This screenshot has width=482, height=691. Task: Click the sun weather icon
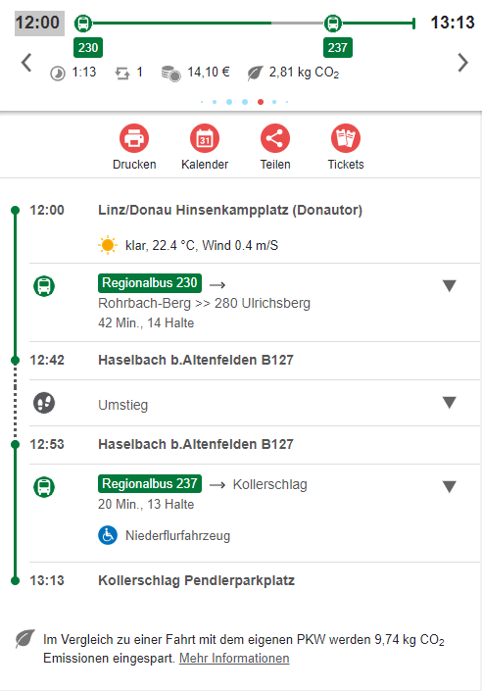tap(108, 245)
